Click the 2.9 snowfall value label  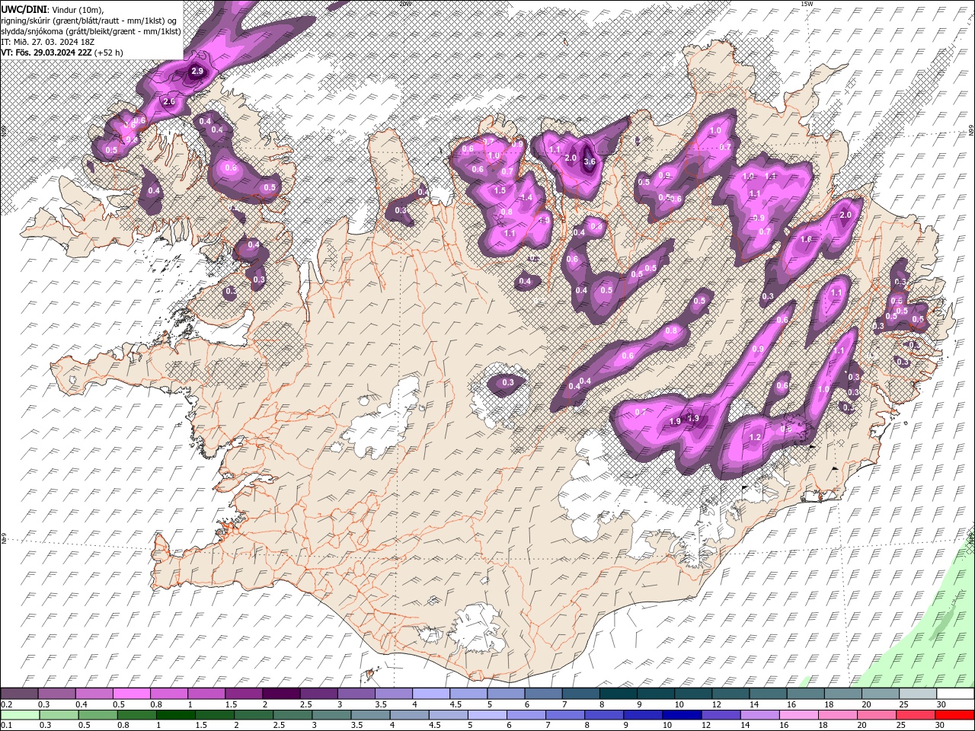click(x=197, y=71)
